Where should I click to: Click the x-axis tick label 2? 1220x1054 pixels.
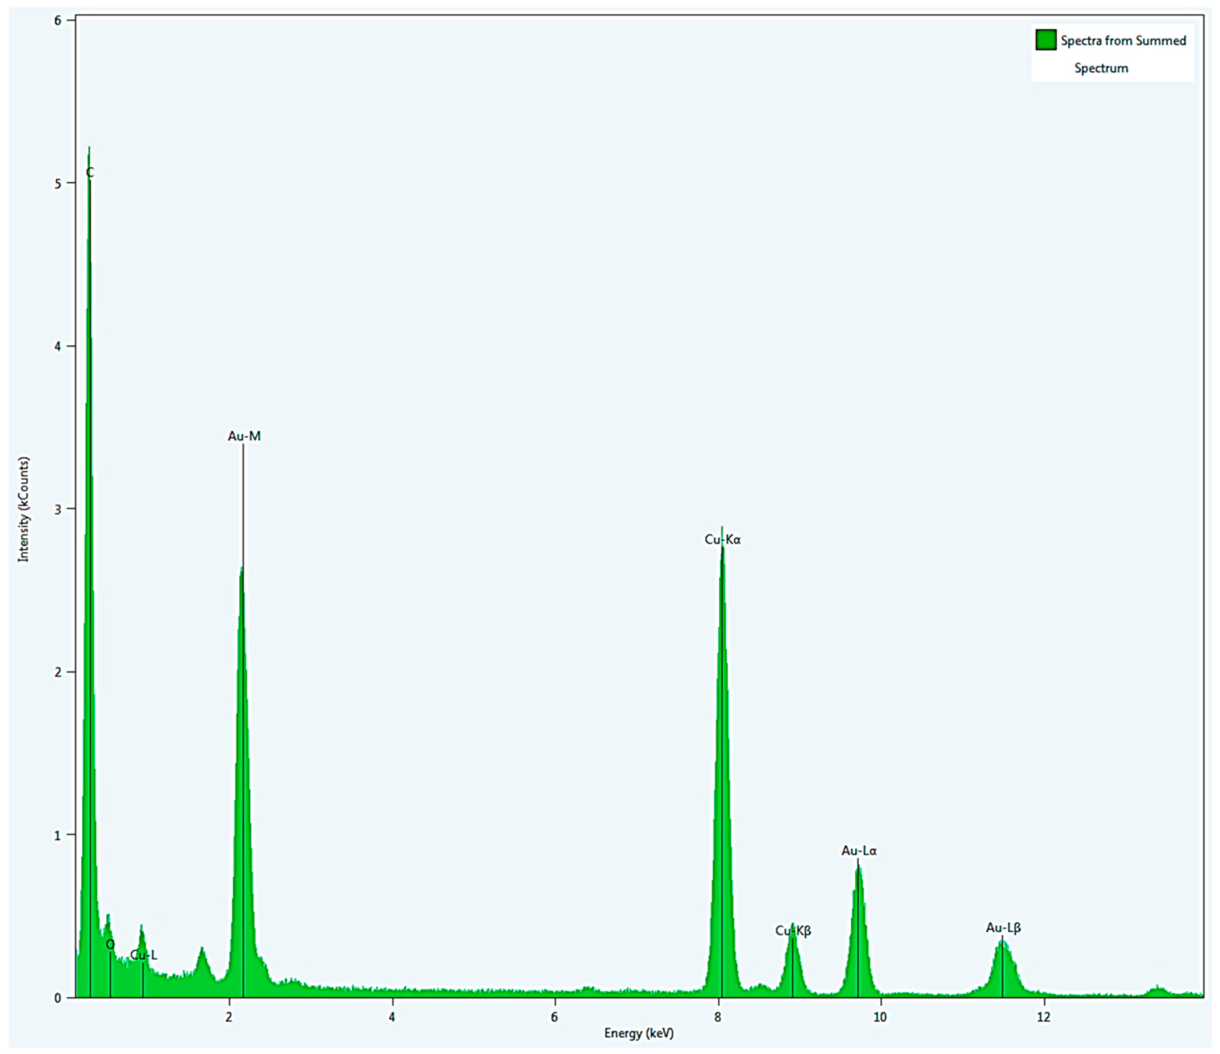[x=229, y=1017]
